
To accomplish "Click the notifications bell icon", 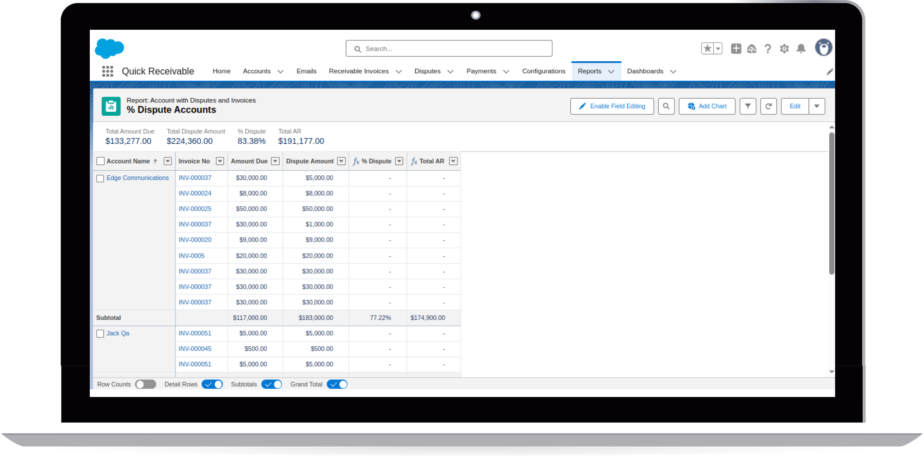I will tap(801, 49).
